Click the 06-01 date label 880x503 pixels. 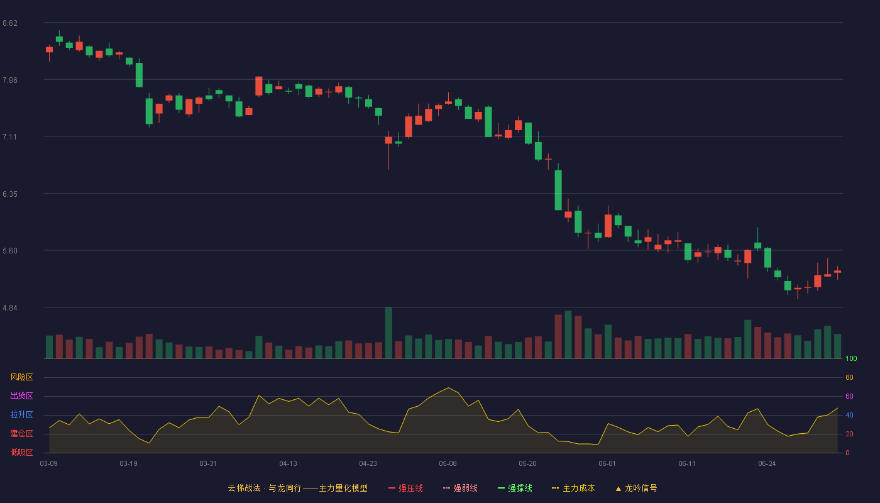pos(607,463)
